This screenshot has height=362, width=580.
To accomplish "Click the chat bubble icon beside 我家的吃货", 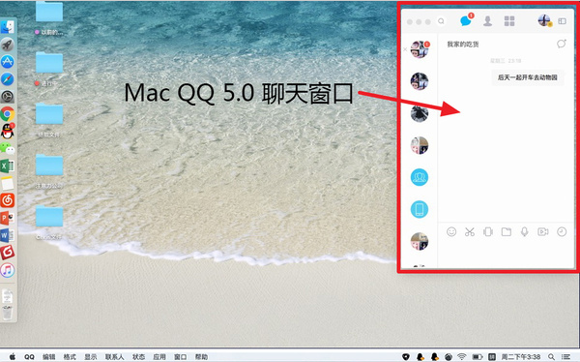I will (x=561, y=44).
